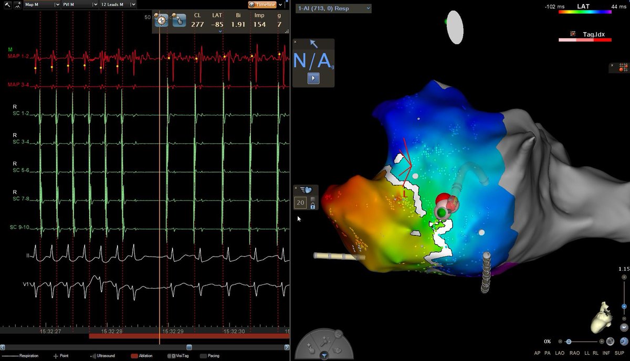This screenshot has height=361, width=630.
Task: Activate the crosshair point acquisition icon
Action: pos(162,20)
